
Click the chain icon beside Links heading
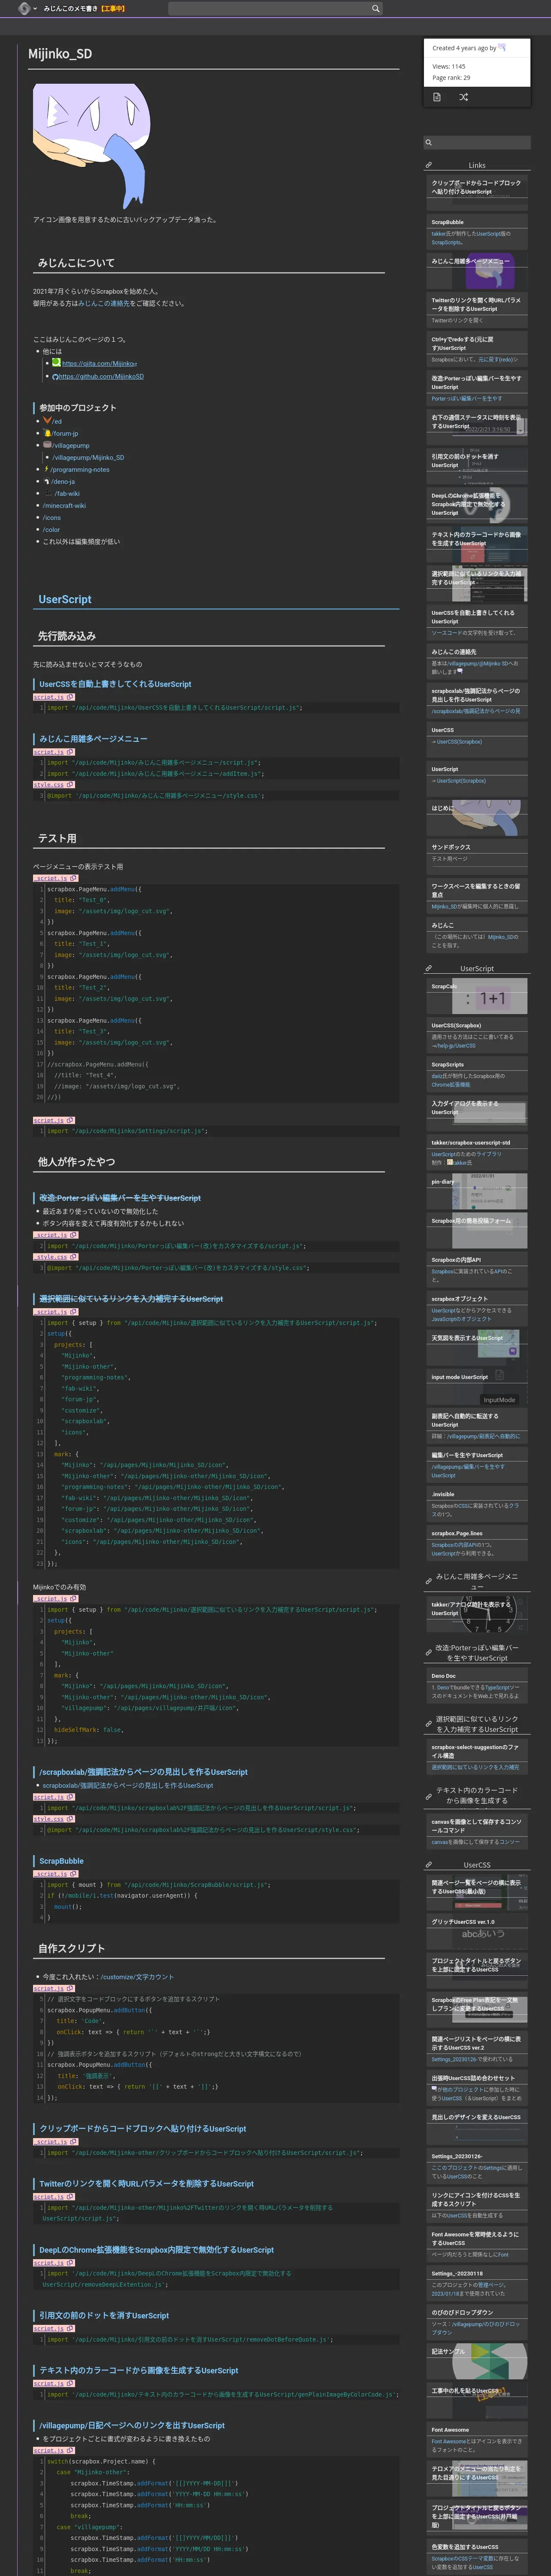pyautogui.click(x=429, y=165)
